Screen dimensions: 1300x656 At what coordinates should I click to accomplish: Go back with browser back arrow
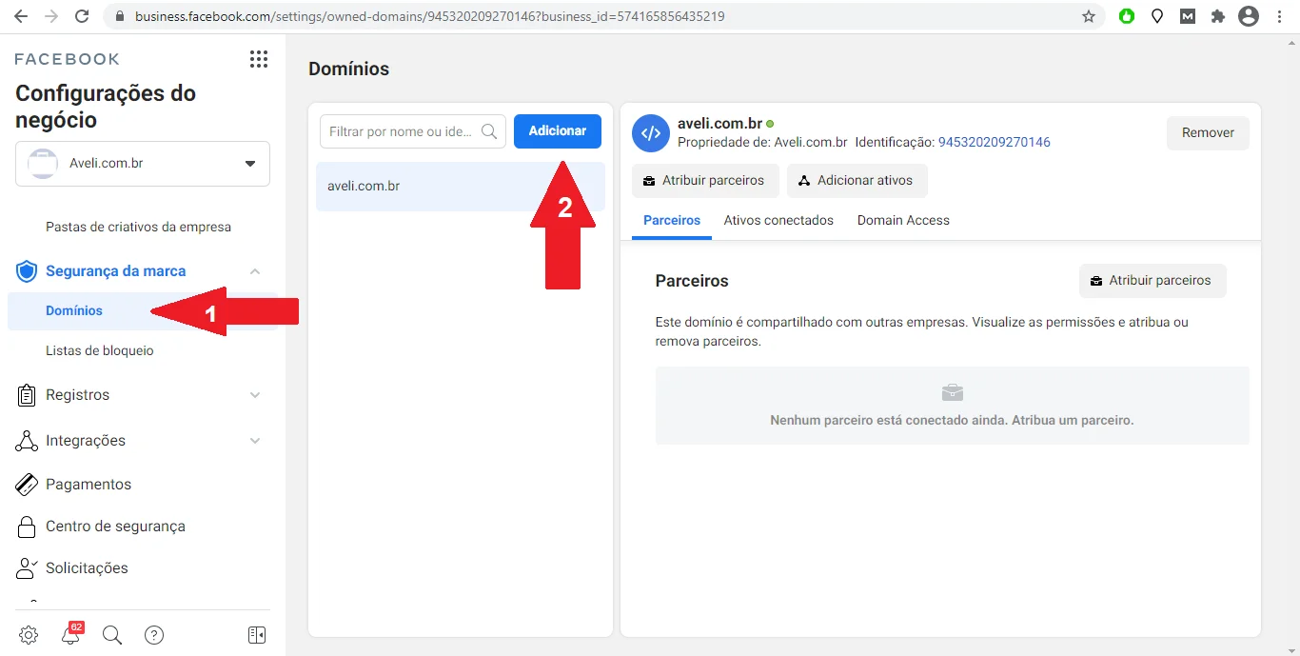(x=21, y=16)
